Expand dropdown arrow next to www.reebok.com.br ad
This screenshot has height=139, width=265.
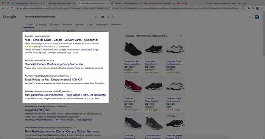(x=53, y=60)
